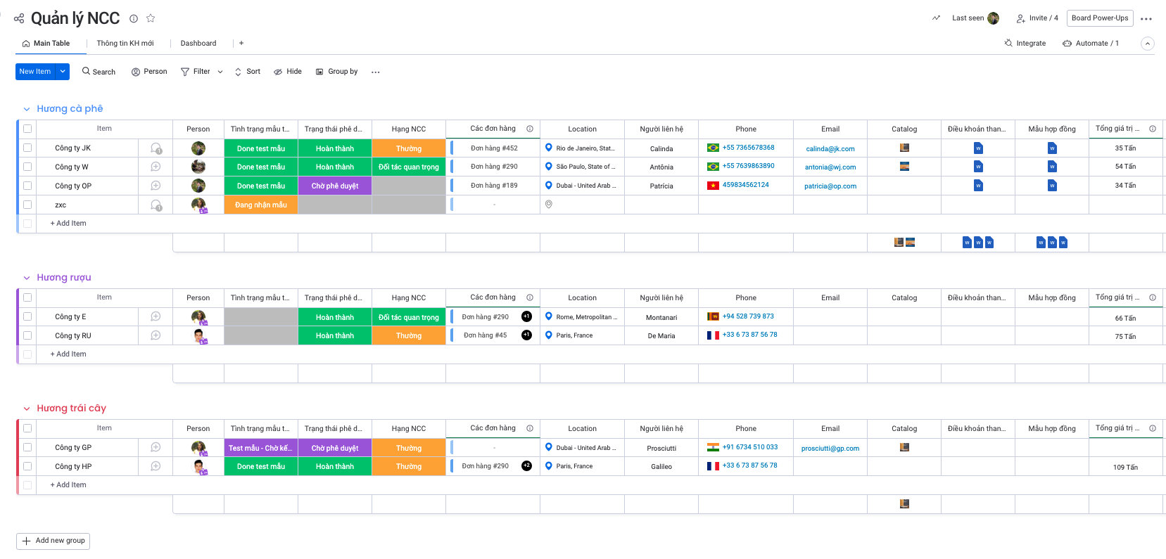Viewport: 1166px width, 559px height.
Task: Click the share icon beside board title
Action: tap(19, 18)
